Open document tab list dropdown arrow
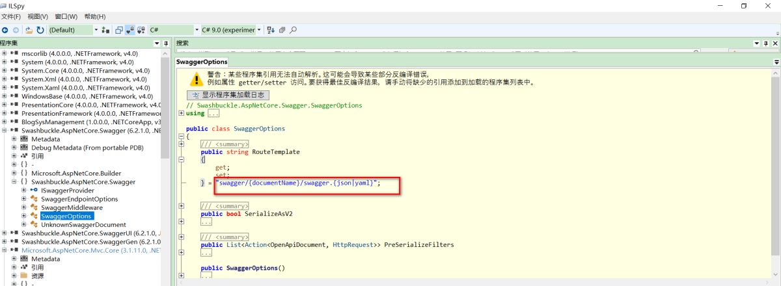This screenshot has width=781, height=286. pos(776,62)
